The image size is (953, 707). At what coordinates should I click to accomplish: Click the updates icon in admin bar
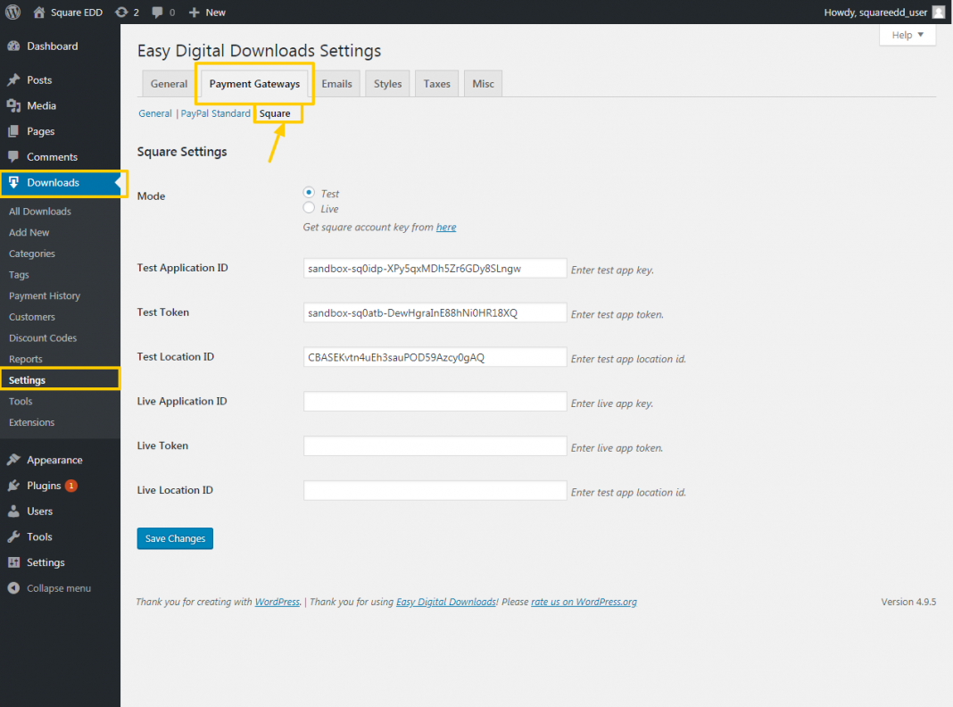[x=123, y=12]
